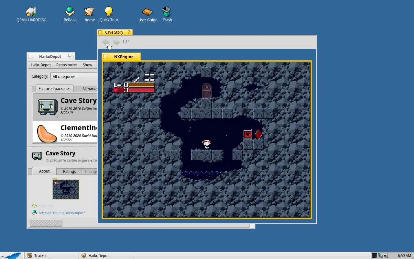This screenshot has height=259, width=414.
Task: Click the Clementine orange slice icon
Action: pos(48,133)
